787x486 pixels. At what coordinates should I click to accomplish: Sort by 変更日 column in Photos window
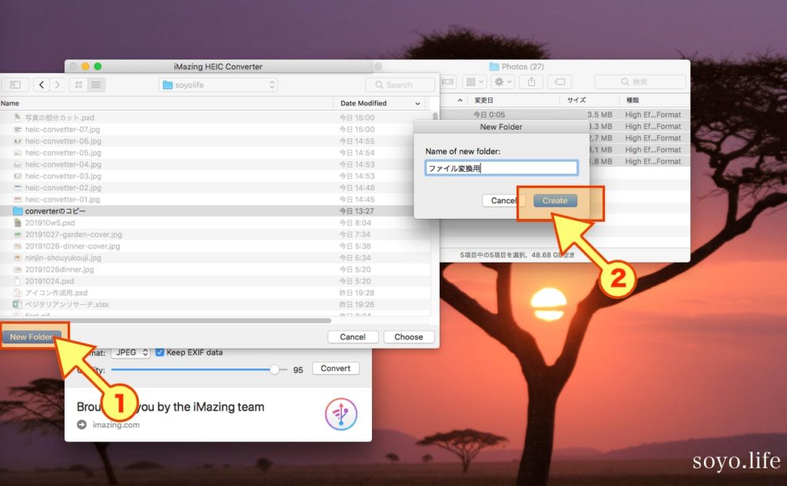click(x=484, y=101)
